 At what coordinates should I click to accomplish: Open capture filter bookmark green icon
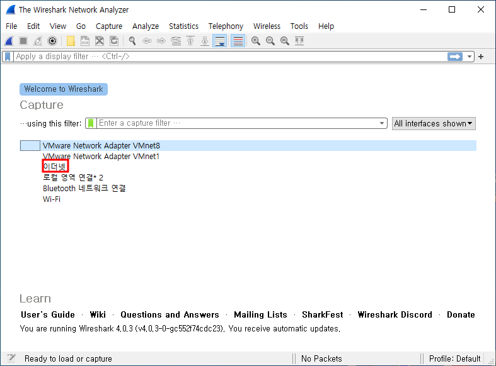[x=91, y=123]
